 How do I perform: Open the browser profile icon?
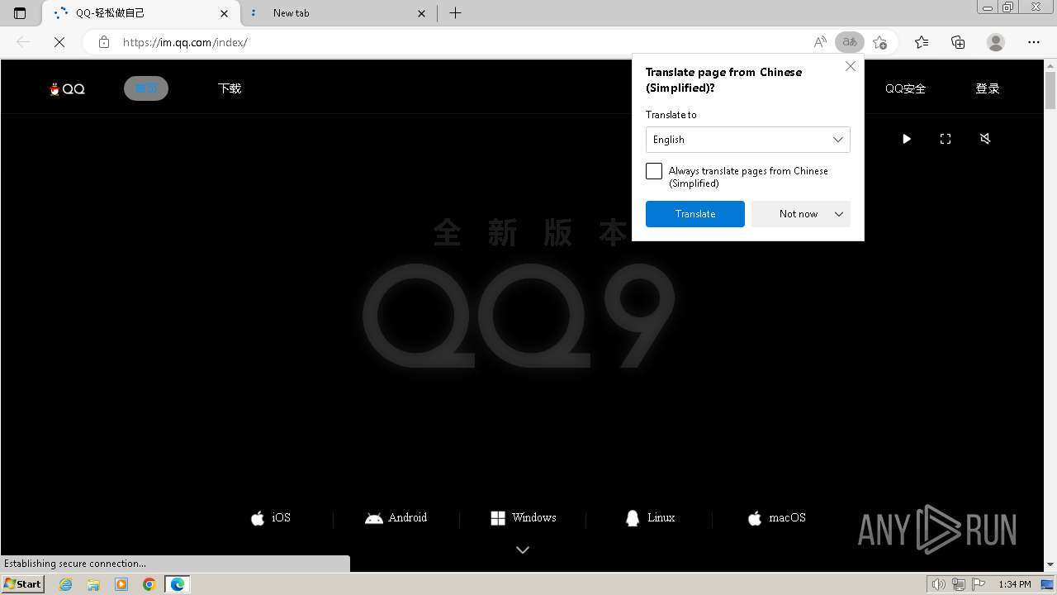(996, 42)
